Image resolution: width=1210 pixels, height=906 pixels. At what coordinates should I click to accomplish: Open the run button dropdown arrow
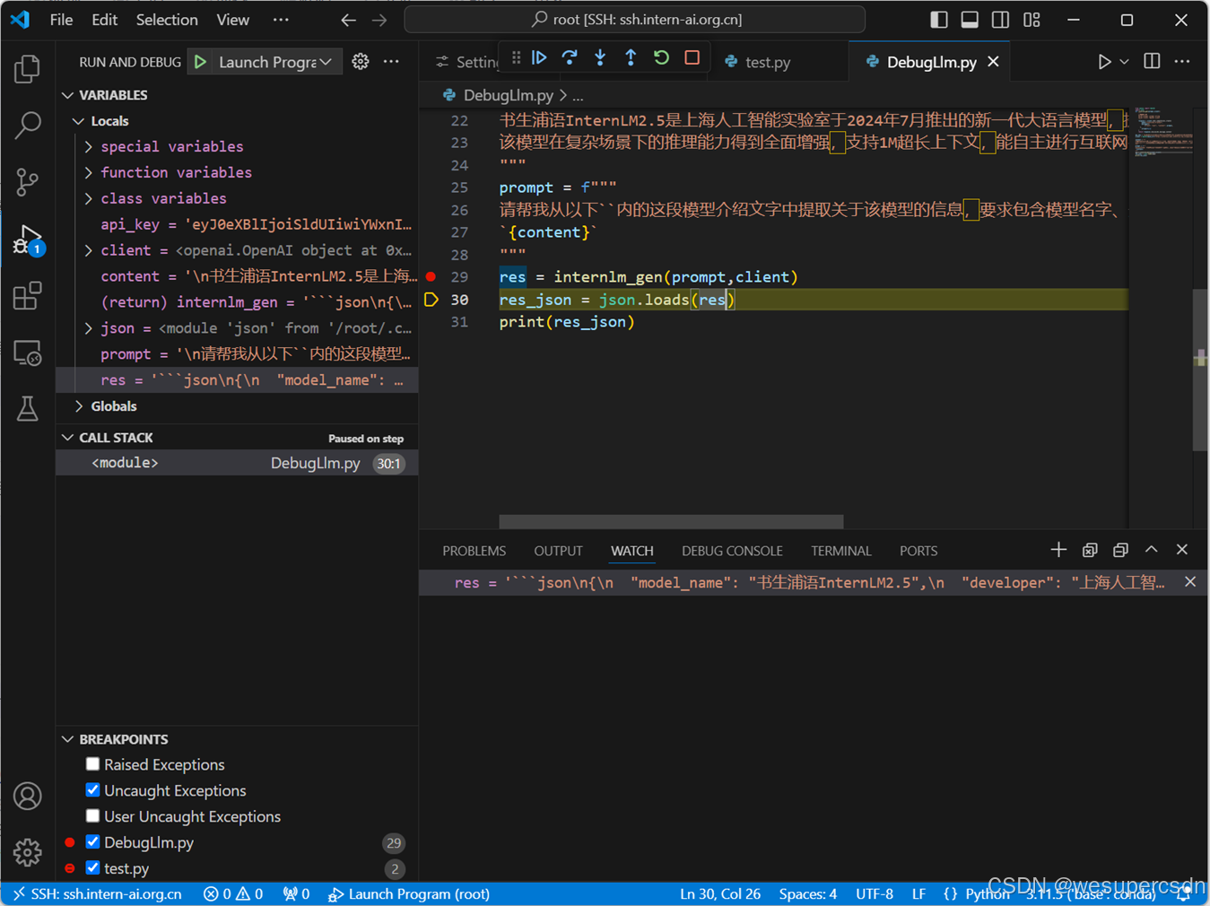1125,61
